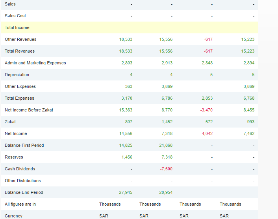
Task: Click the Sales row label
Action: click(x=10, y=4)
